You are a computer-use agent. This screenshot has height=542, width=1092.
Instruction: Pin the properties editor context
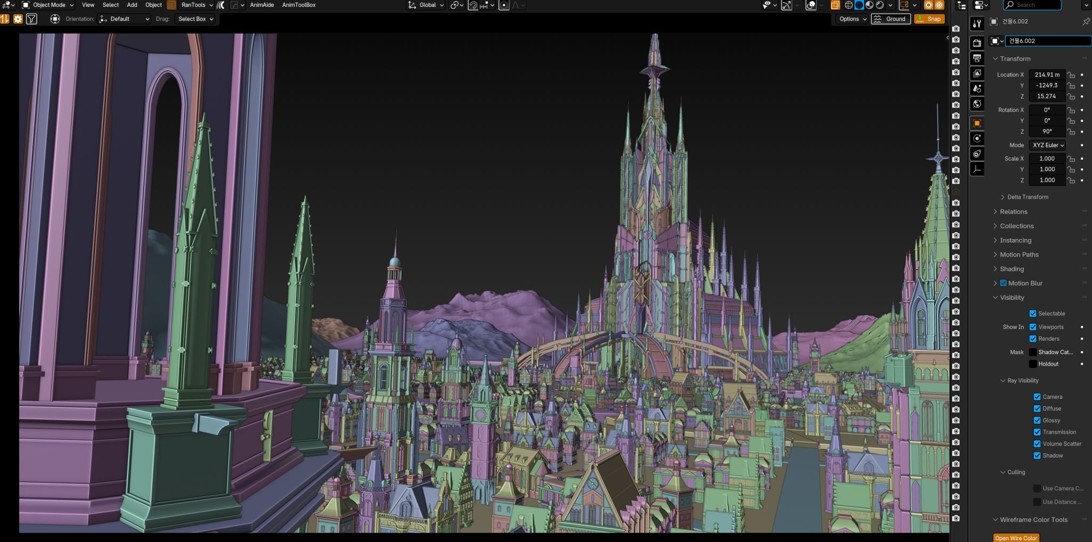pyautogui.click(x=1086, y=21)
